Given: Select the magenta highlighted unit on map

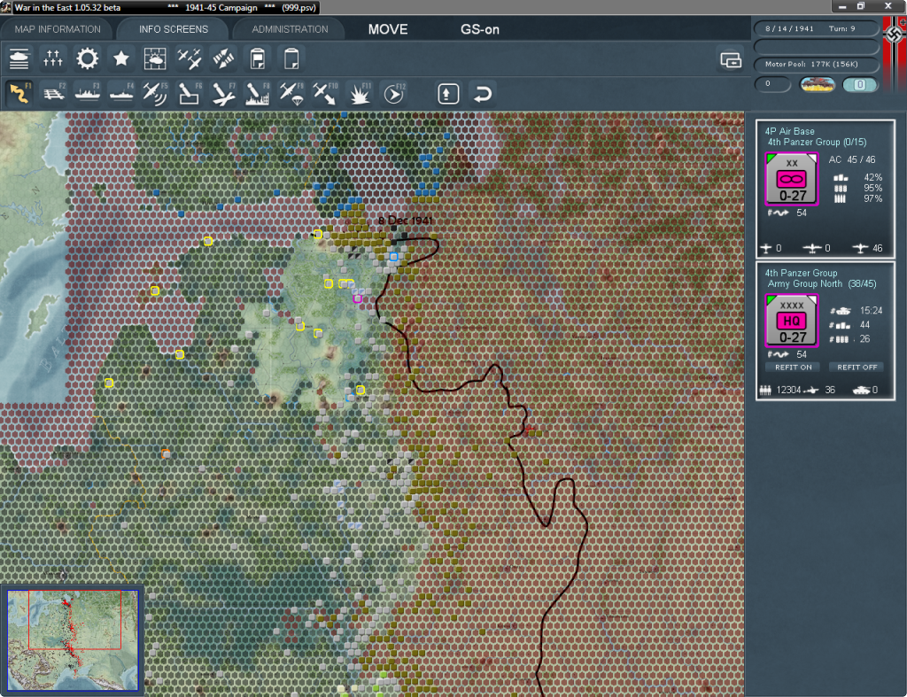Looking at the screenshot, I should pos(358,298).
